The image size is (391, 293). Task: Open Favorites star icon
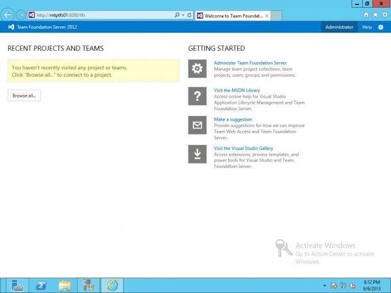(375, 15)
